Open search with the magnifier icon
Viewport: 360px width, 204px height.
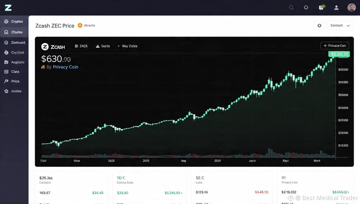coord(291,7)
